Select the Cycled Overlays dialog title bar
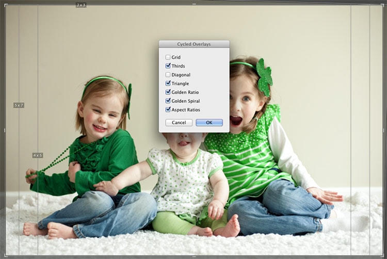Image resolution: width=387 pixels, height=259 pixels. click(x=194, y=44)
